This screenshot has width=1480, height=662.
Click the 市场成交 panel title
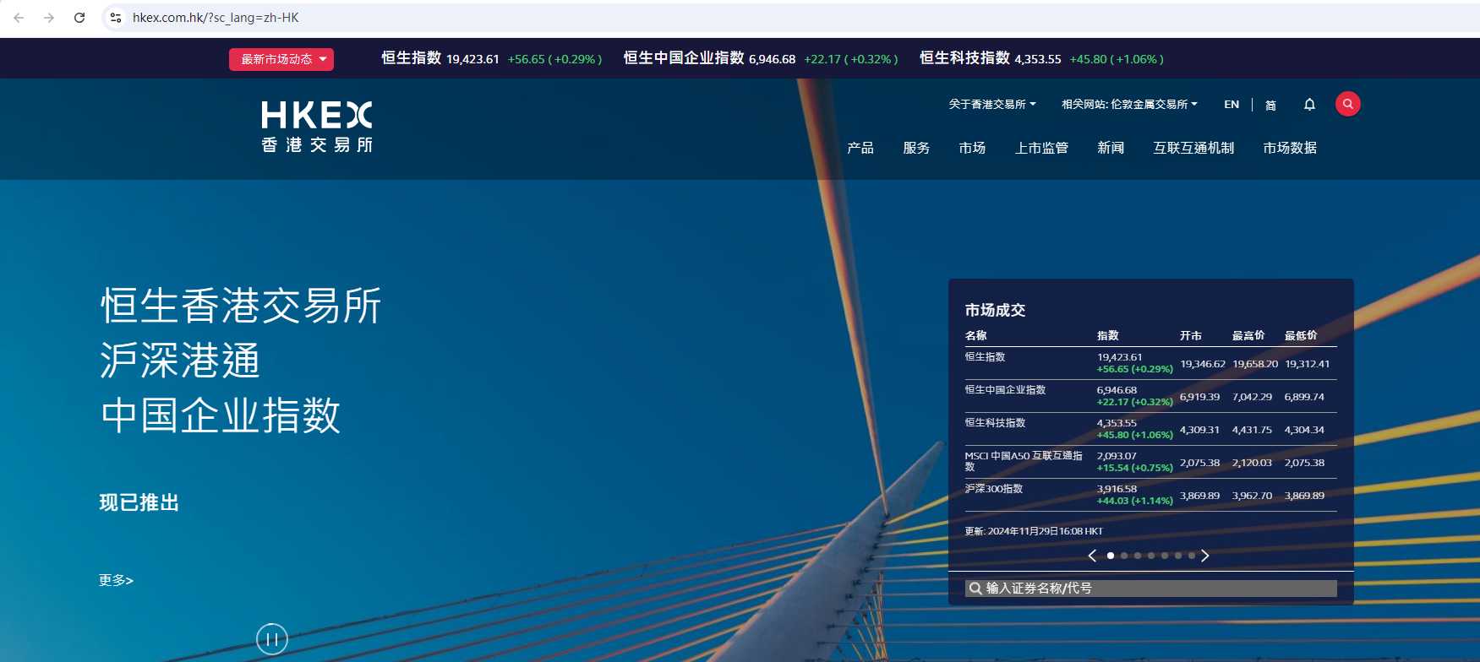point(995,310)
